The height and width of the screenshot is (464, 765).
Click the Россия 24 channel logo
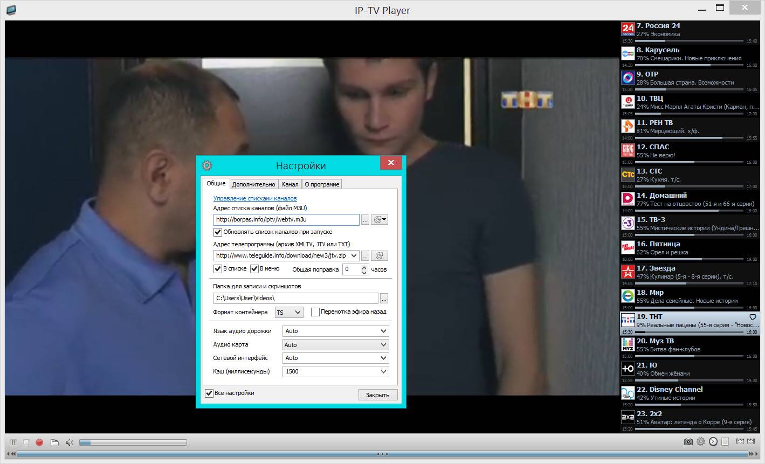pos(628,29)
